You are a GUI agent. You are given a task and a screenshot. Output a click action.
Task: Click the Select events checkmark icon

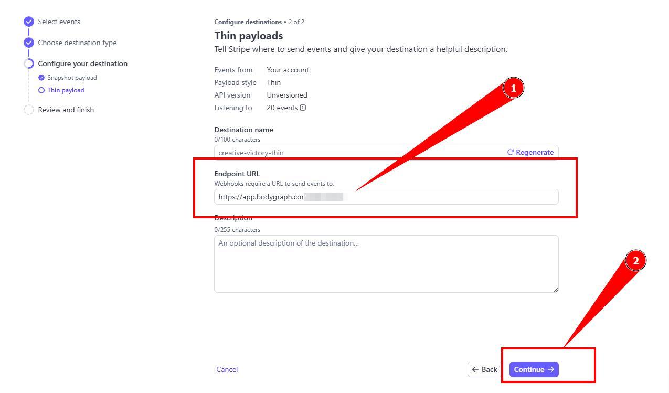29,22
